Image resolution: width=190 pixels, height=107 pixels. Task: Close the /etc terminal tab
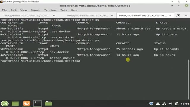pos(112,15)
